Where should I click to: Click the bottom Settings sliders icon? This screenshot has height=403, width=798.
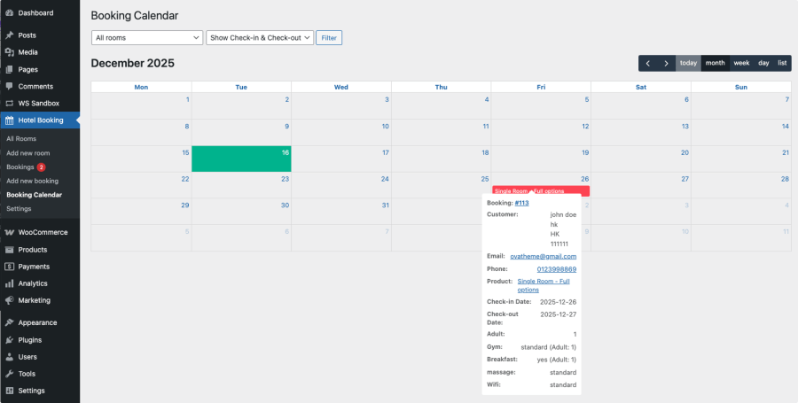pos(9,391)
